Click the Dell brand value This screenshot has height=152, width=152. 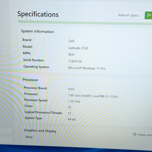[x=71, y=41]
